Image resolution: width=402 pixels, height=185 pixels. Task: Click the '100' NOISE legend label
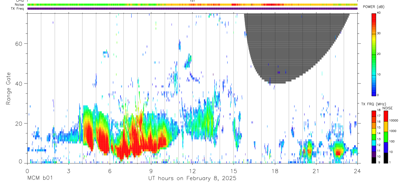click(392, 141)
